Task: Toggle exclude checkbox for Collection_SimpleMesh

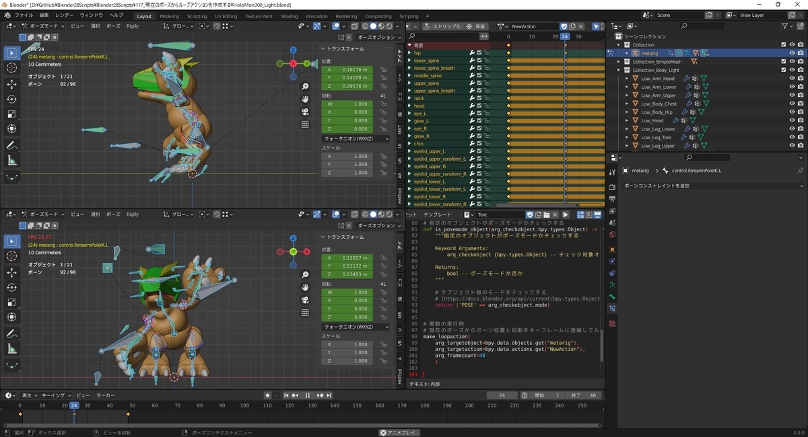Action: point(783,61)
